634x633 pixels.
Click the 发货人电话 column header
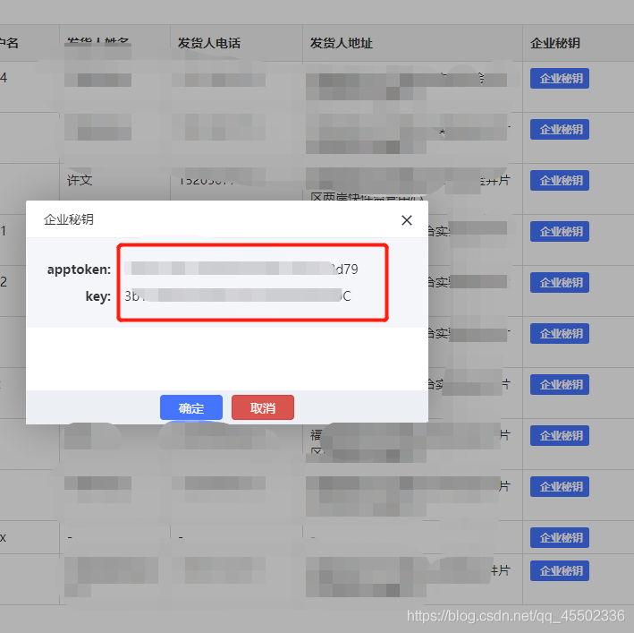(209, 43)
